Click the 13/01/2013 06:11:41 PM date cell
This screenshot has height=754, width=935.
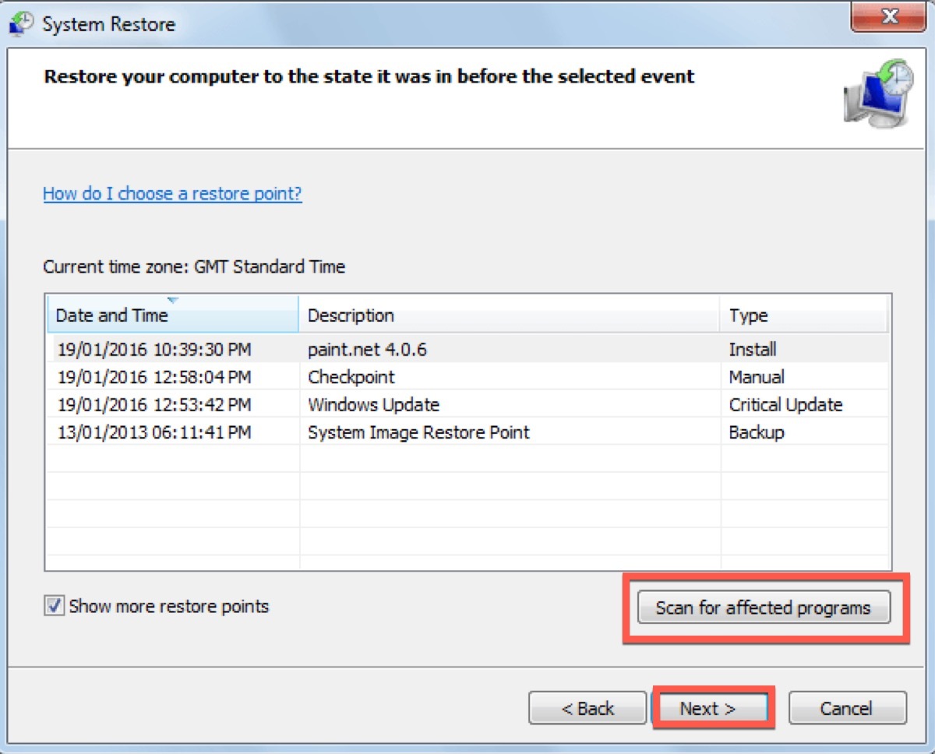point(154,432)
